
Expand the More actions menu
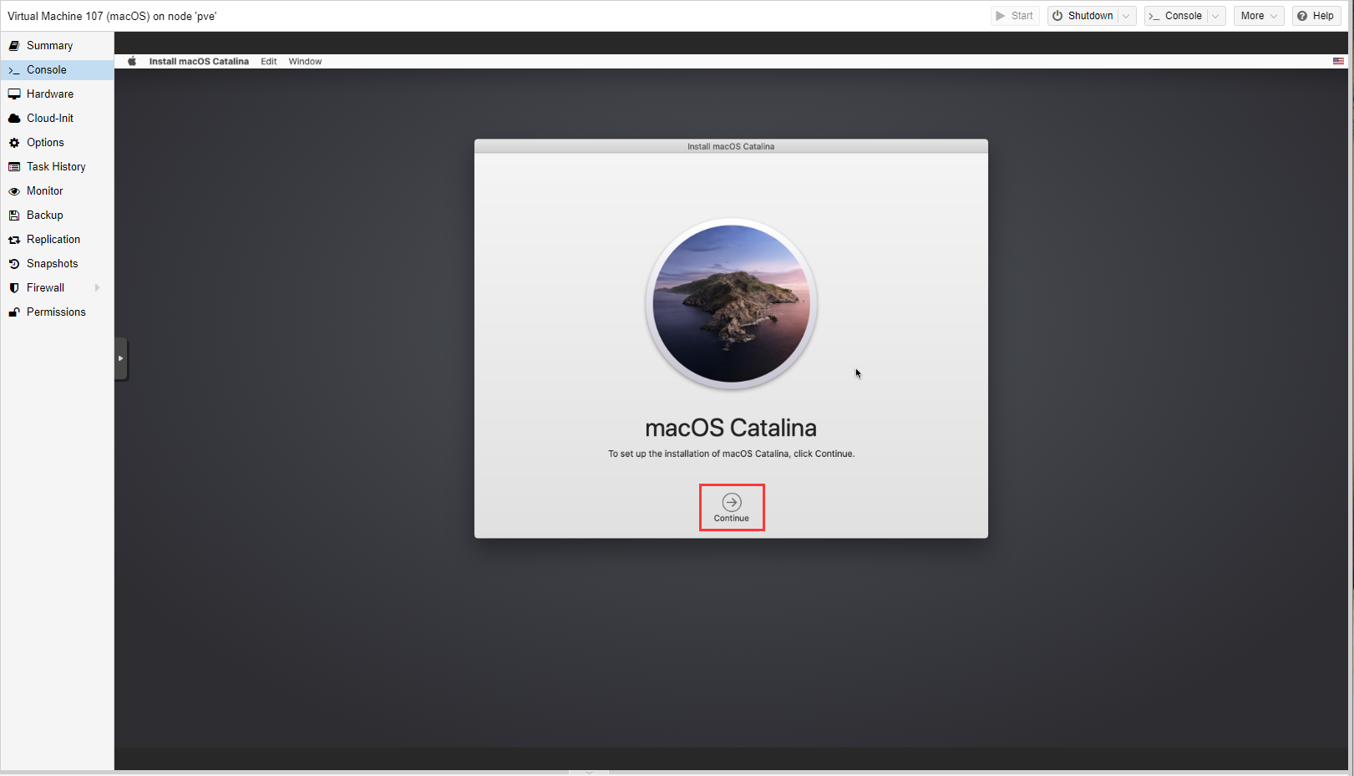point(1258,16)
